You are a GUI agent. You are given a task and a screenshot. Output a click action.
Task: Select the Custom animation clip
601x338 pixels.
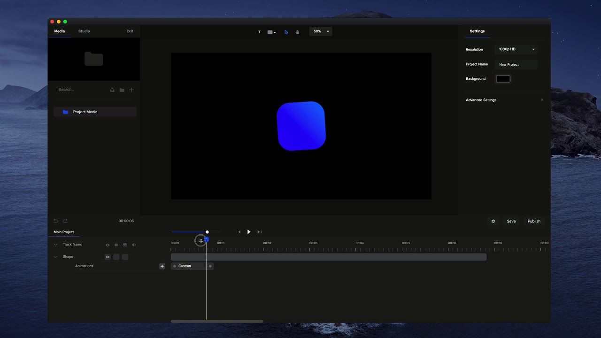193,266
